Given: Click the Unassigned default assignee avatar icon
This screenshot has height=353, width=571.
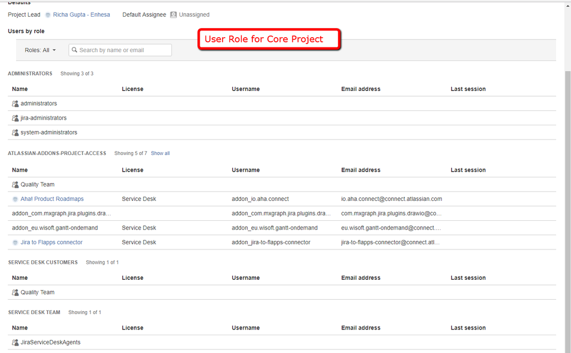Looking at the screenshot, I should 173,15.
